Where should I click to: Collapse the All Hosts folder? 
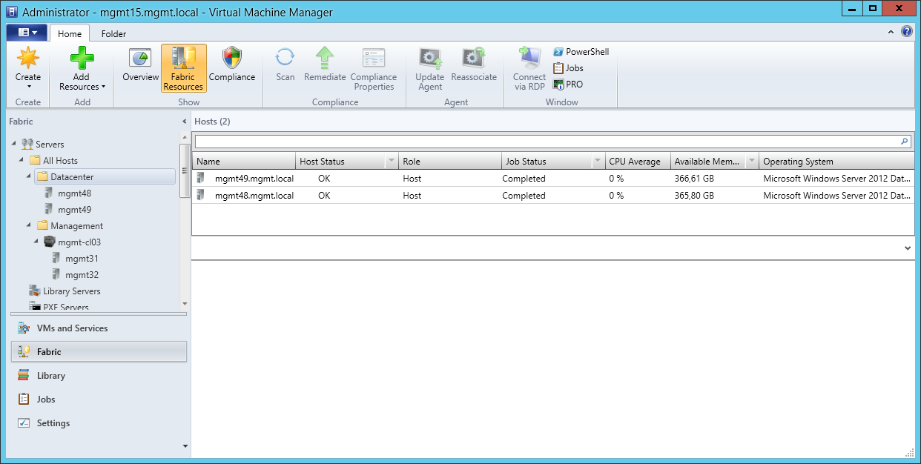click(x=22, y=161)
